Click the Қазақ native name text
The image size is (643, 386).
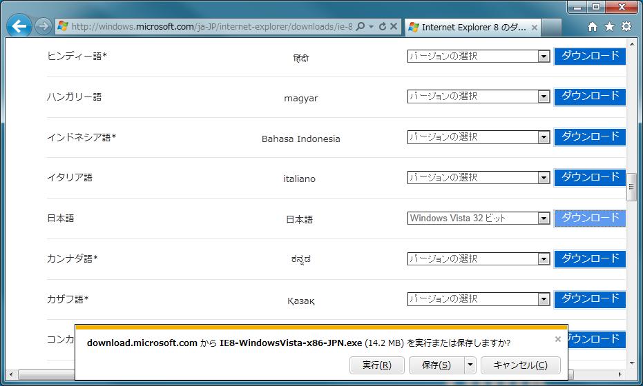click(x=301, y=301)
